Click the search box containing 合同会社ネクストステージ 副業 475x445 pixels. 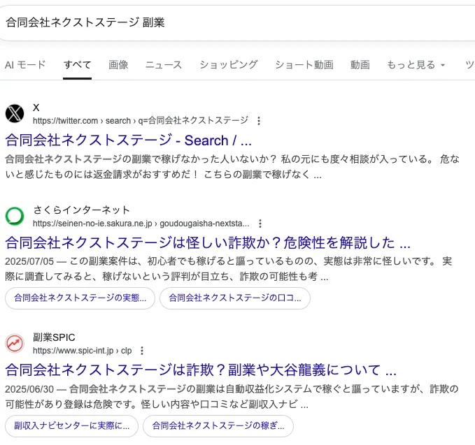[238, 22]
